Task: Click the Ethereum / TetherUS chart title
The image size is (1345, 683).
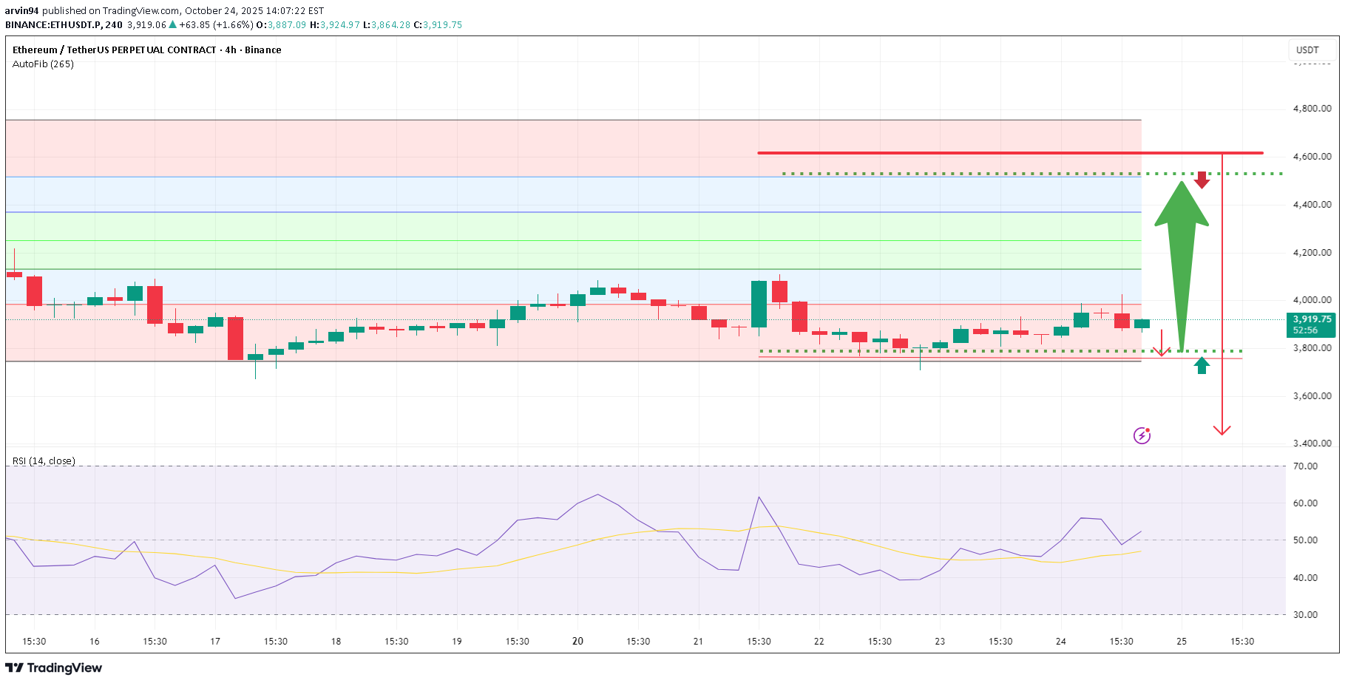Action: (146, 50)
